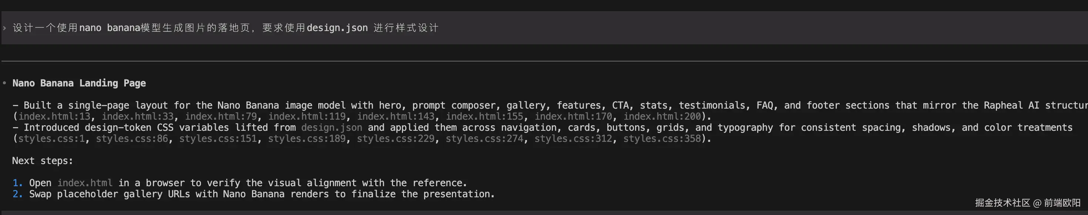
Task: Click design.json in the design-token summary line
Action: [332, 128]
